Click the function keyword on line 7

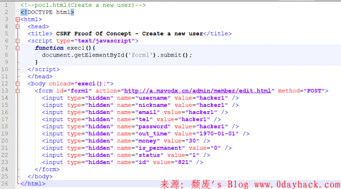(x=49, y=48)
